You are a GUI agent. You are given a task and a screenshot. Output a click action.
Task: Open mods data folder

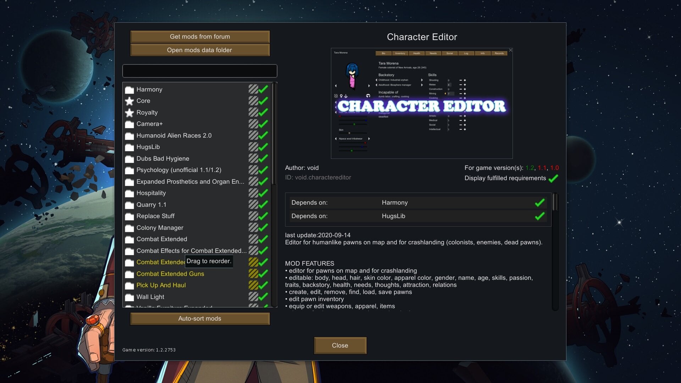click(200, 50)
